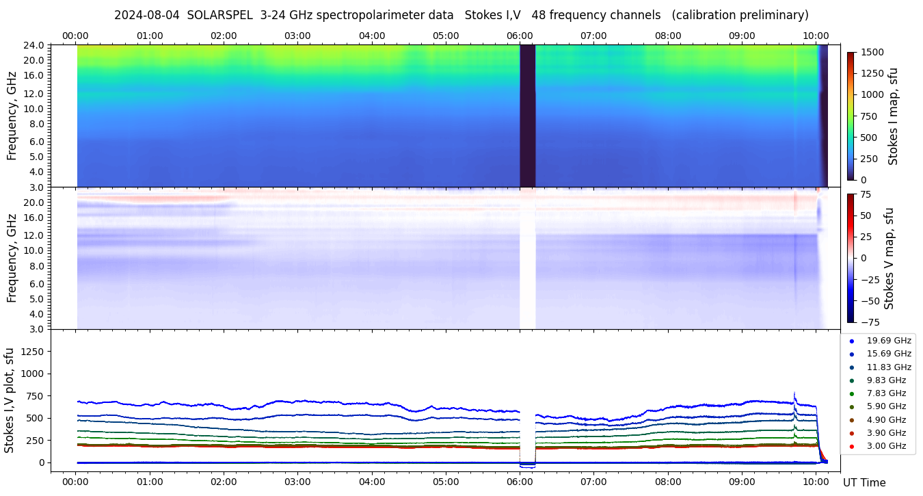Click the 08:00 tick on bottom time axis
This screenshot has height=496, width=923.
[668, 482]
